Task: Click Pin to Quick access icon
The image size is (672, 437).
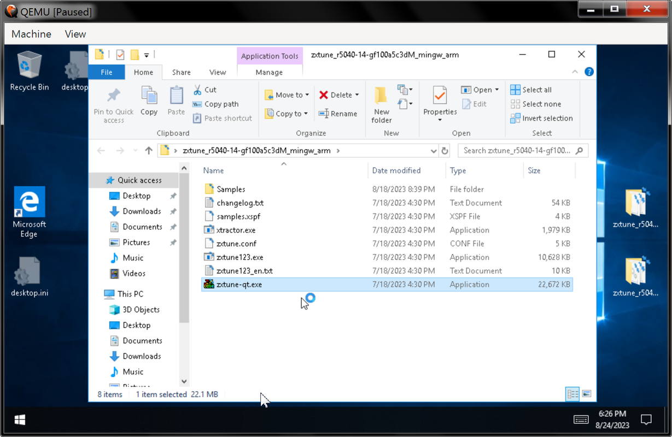Action: click(114, 96)
